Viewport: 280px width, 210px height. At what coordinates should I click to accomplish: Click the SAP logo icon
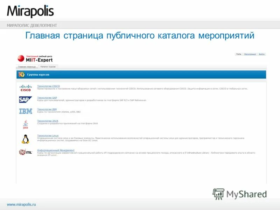25,99
